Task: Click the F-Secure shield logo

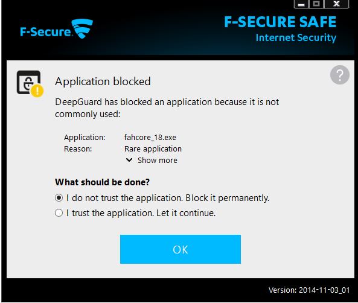Action: [82, 28]
